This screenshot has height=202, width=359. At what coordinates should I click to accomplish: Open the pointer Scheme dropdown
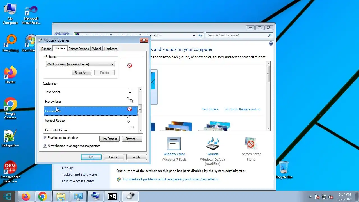point(80,64)
